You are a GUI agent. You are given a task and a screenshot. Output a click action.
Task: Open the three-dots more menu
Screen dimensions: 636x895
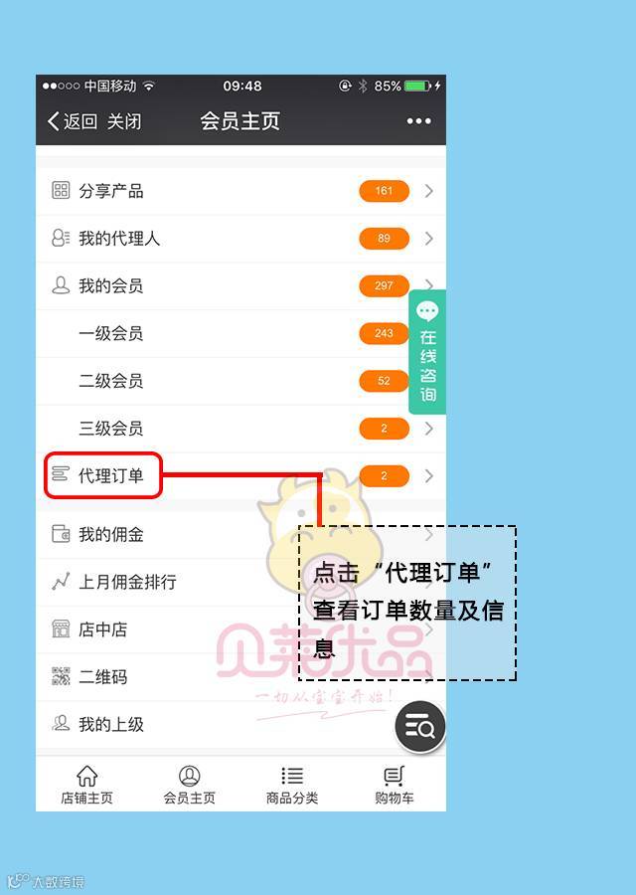pos(418,121)
